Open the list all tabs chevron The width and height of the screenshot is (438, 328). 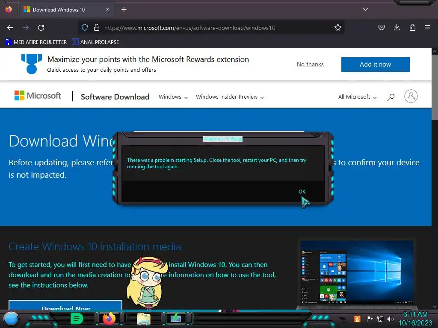(x=365, y=9)
